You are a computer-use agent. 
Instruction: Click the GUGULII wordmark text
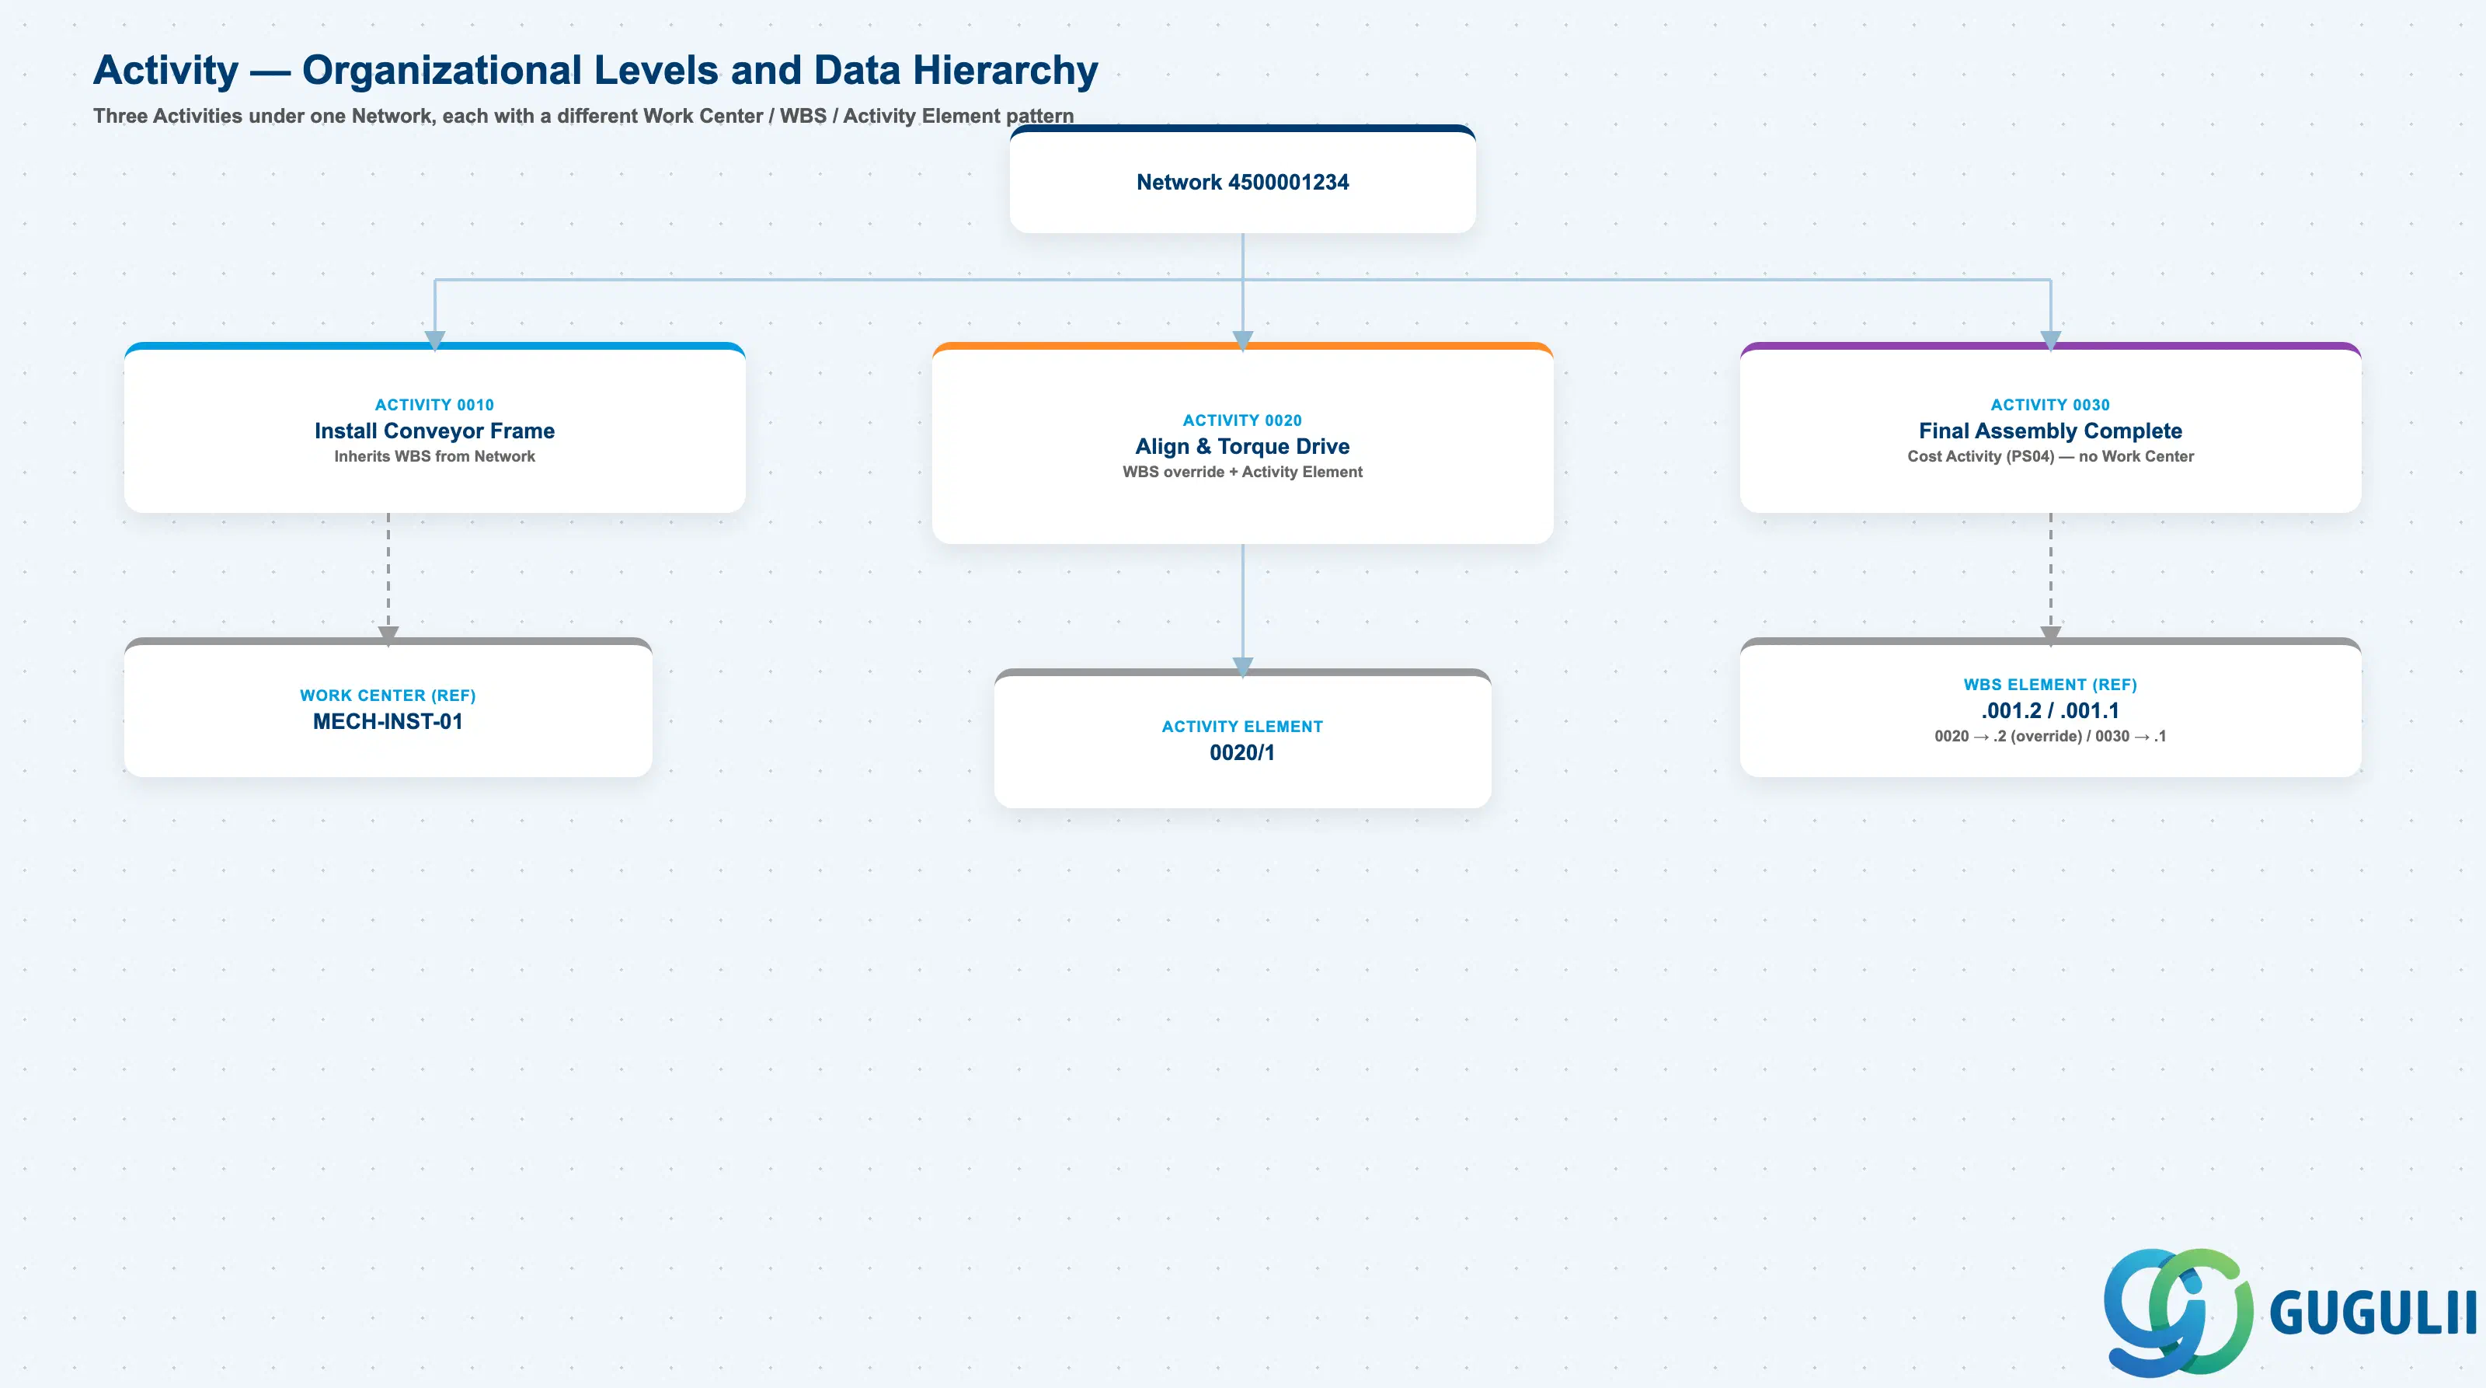point(2373,1313)
